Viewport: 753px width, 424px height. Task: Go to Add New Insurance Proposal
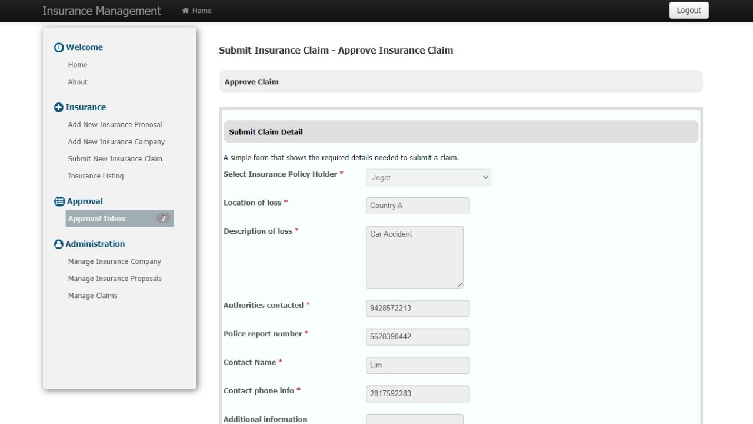coord(115,125)
